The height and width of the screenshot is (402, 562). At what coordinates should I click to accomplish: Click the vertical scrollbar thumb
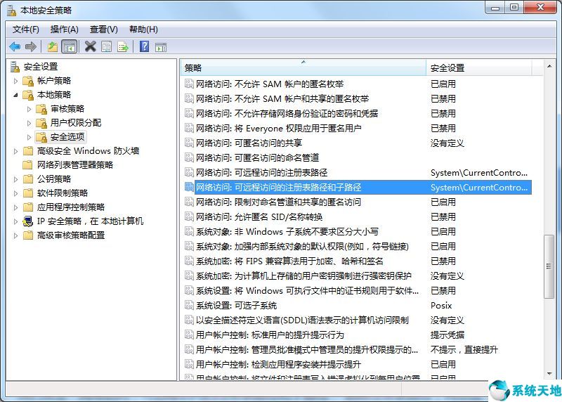(x=549, y=266)
